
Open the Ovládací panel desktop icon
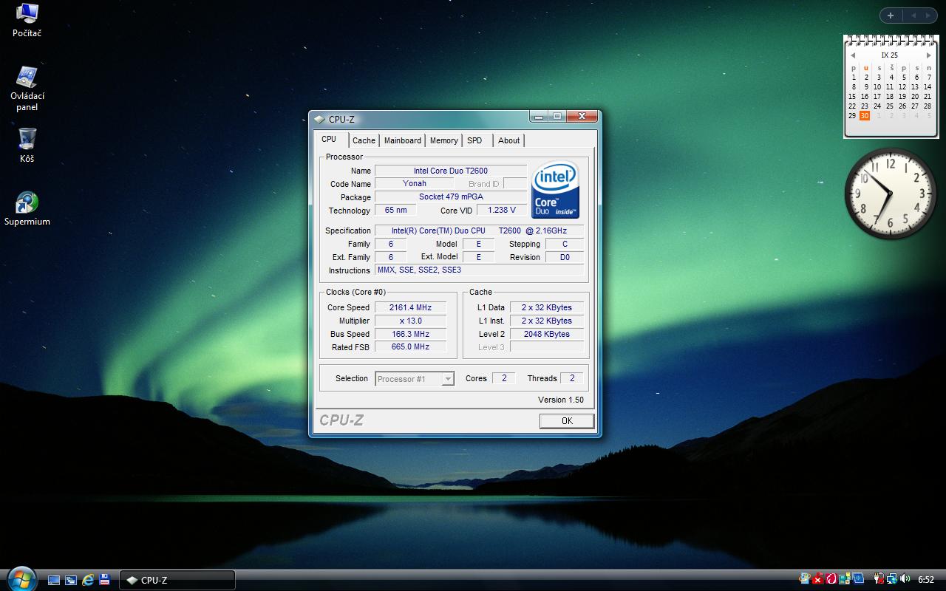(27, 89)
